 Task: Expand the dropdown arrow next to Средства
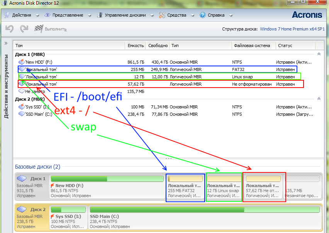192,15
